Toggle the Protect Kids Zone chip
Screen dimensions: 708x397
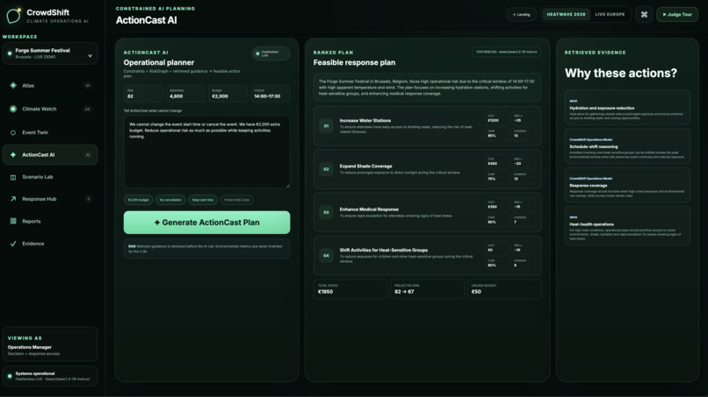click(x=236, y=200)
